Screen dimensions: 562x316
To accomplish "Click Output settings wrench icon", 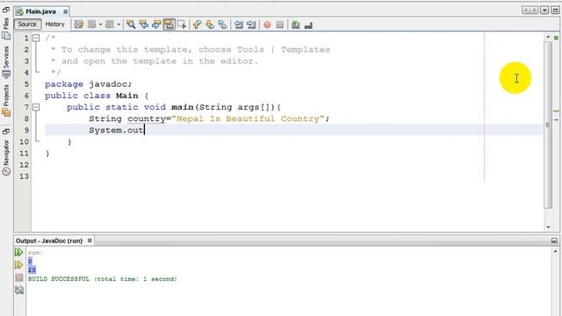I will pyautogui.click(x=19, y=290).
